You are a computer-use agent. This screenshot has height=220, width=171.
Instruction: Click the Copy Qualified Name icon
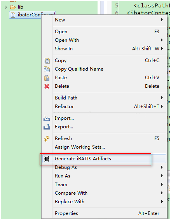[47, 69]
